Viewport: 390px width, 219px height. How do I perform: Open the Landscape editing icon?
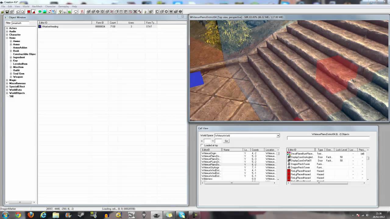point(44,12)
